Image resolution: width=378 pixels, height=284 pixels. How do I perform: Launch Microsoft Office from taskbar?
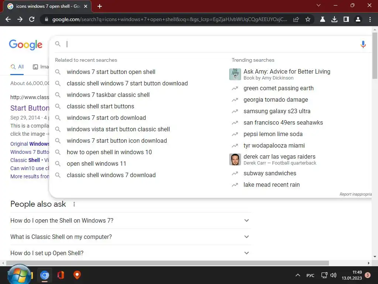[x=61, y=275]
